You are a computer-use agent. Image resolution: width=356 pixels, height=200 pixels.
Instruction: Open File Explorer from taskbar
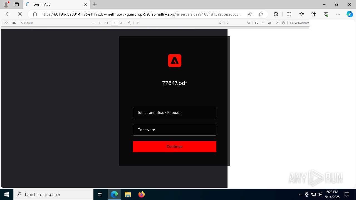click(x=128, y=194)
